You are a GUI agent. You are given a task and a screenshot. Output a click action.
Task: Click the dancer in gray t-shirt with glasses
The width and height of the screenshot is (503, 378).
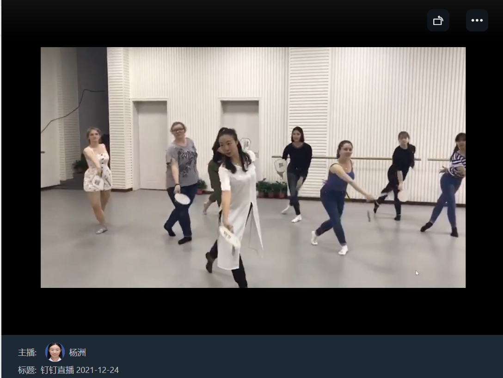(x=181, y=171)
